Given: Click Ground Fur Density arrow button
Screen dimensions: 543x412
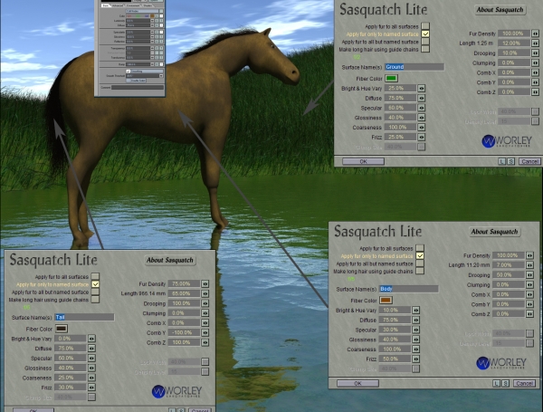Looking at the screenshot, I should pyautogui.click(x=536, y=34).
